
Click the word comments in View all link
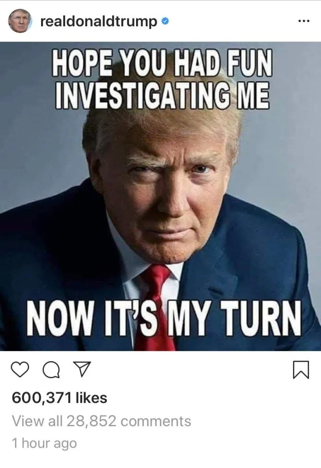[156, 421]
